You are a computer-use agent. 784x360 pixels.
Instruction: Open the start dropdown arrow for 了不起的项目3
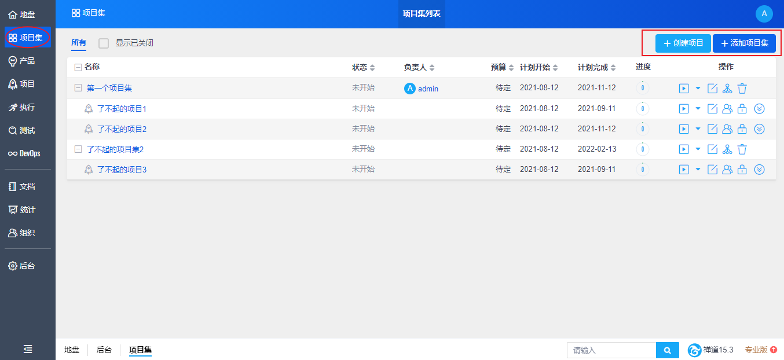tap(698, 170)
